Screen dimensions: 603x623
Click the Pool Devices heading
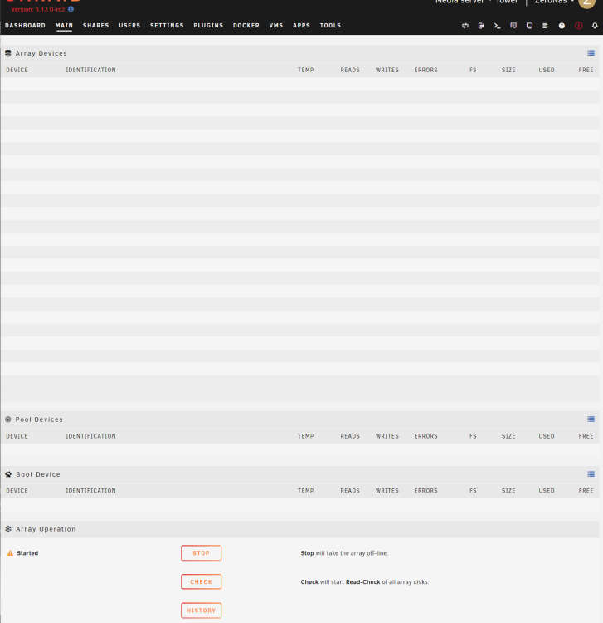click(39, 419)
